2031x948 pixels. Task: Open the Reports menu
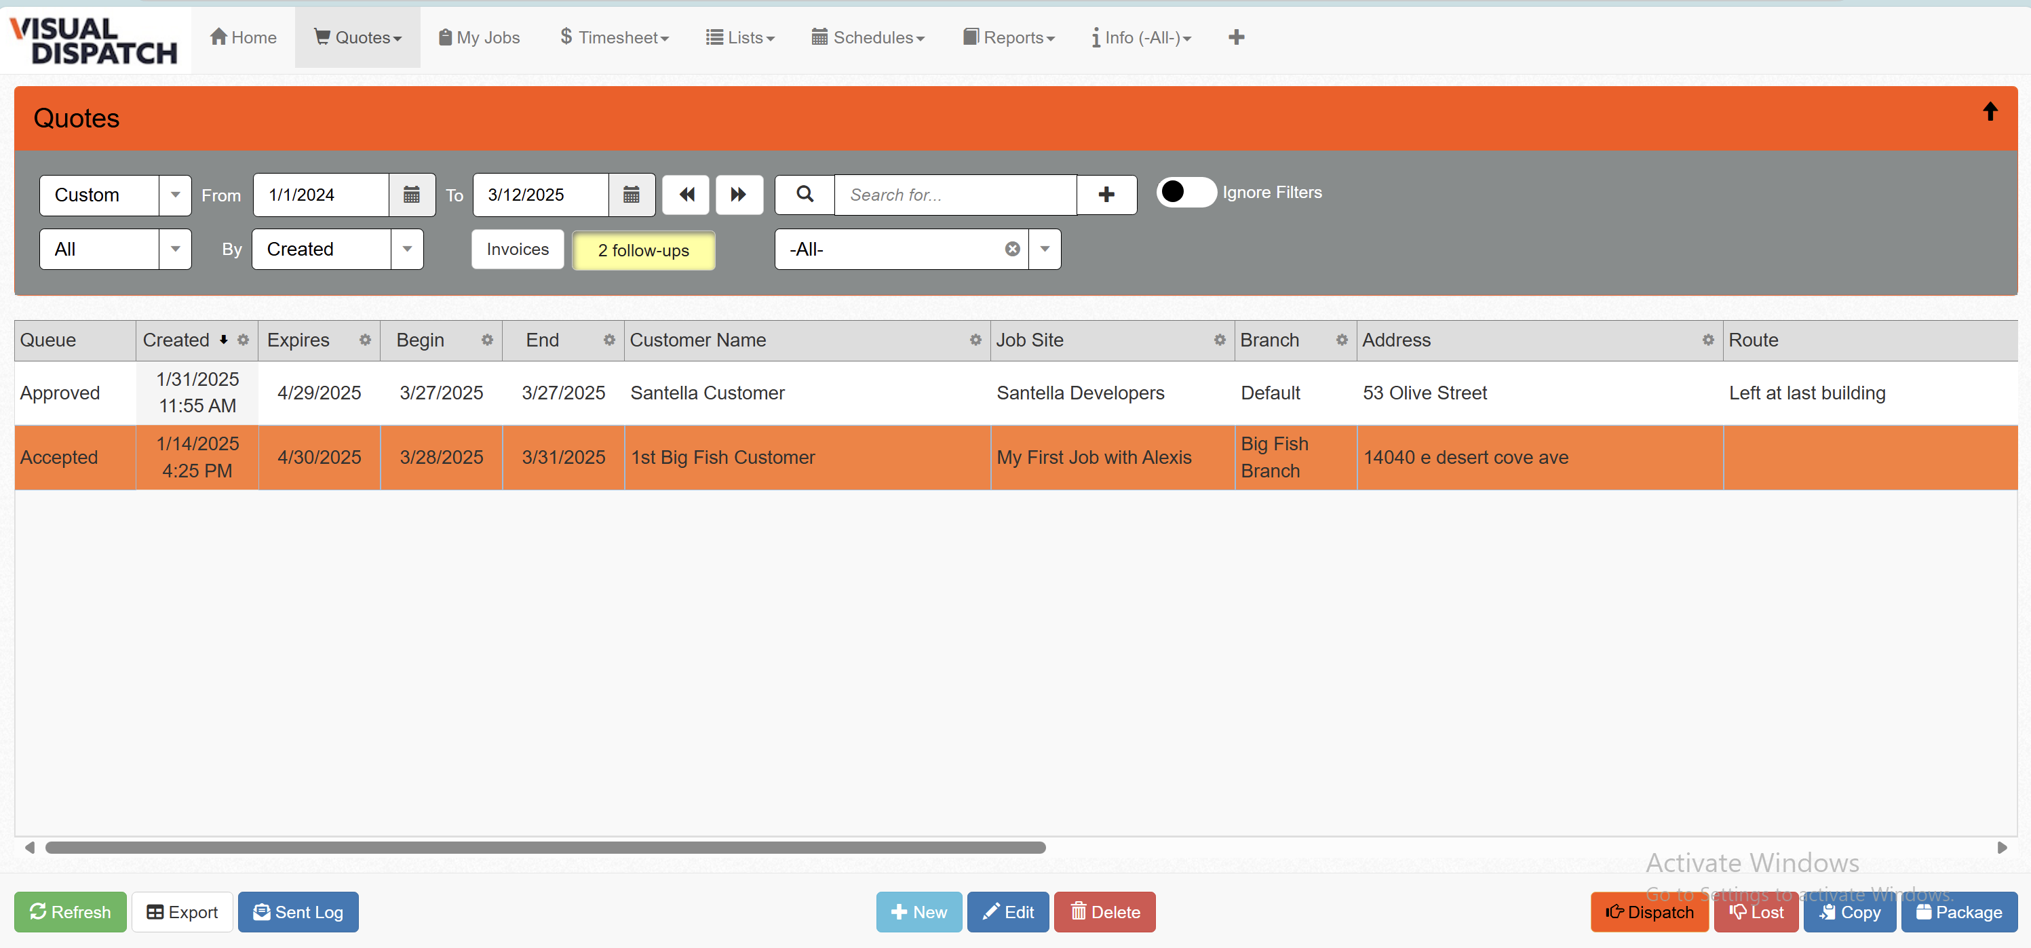click(x=1009, y=37)
